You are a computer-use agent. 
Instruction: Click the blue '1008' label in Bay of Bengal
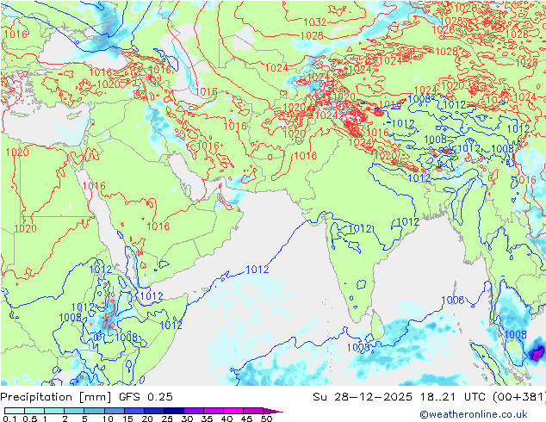(453, 300)
